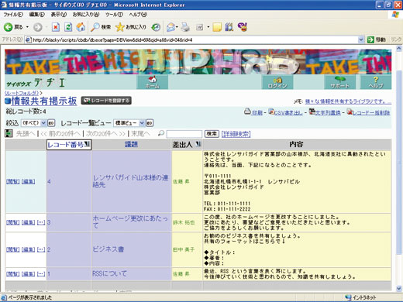Open the お気に入り(A) menu
Image resolution: width=403 pixels, height=302 pixels.
click(86, 15)
